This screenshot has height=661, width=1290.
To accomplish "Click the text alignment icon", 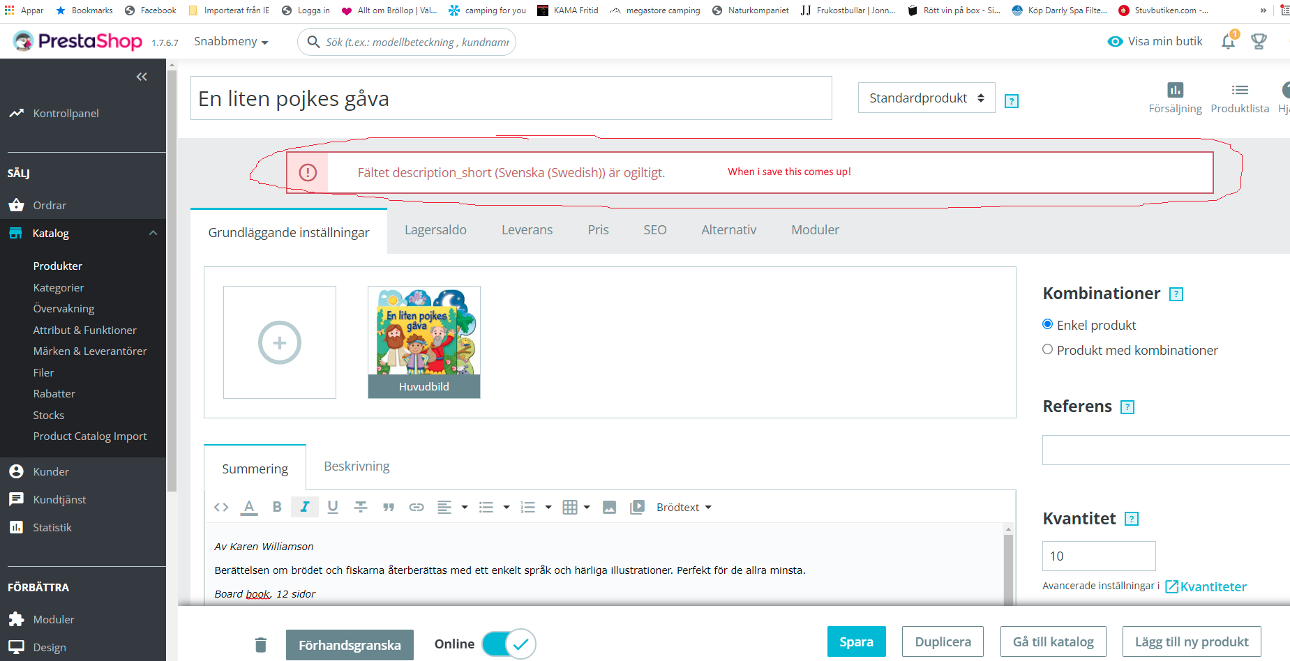I will click(444, 507).
